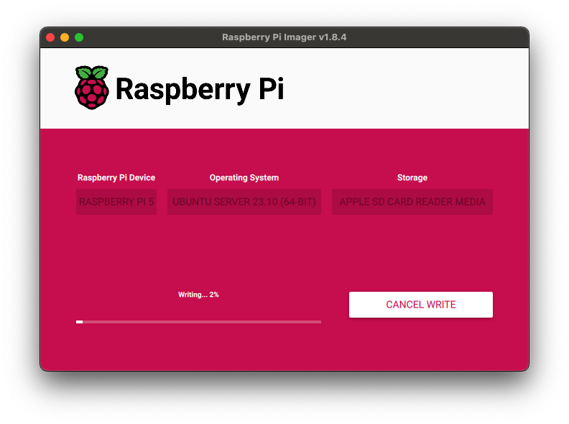
Task: Click the green leaves atop the raspberry logo
Action: 92,73
